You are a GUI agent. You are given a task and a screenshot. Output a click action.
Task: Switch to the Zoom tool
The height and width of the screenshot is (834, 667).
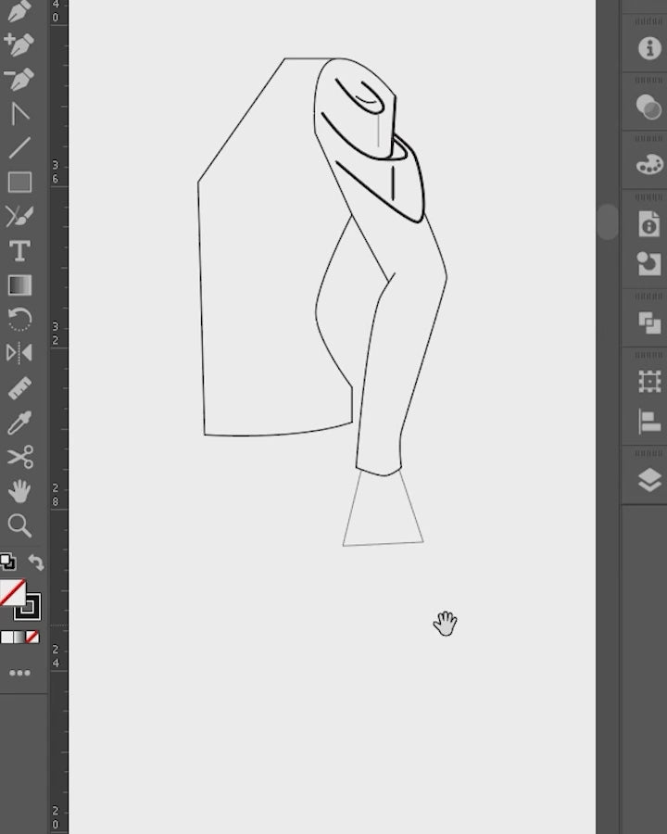pyautogui.click(x=19, y=525)
